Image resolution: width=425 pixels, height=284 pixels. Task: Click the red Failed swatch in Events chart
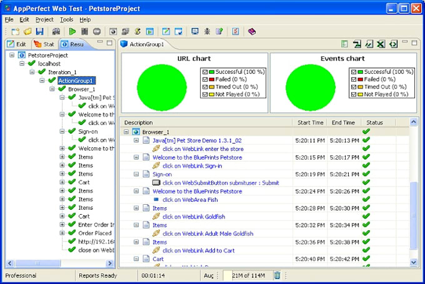[360, 79]
